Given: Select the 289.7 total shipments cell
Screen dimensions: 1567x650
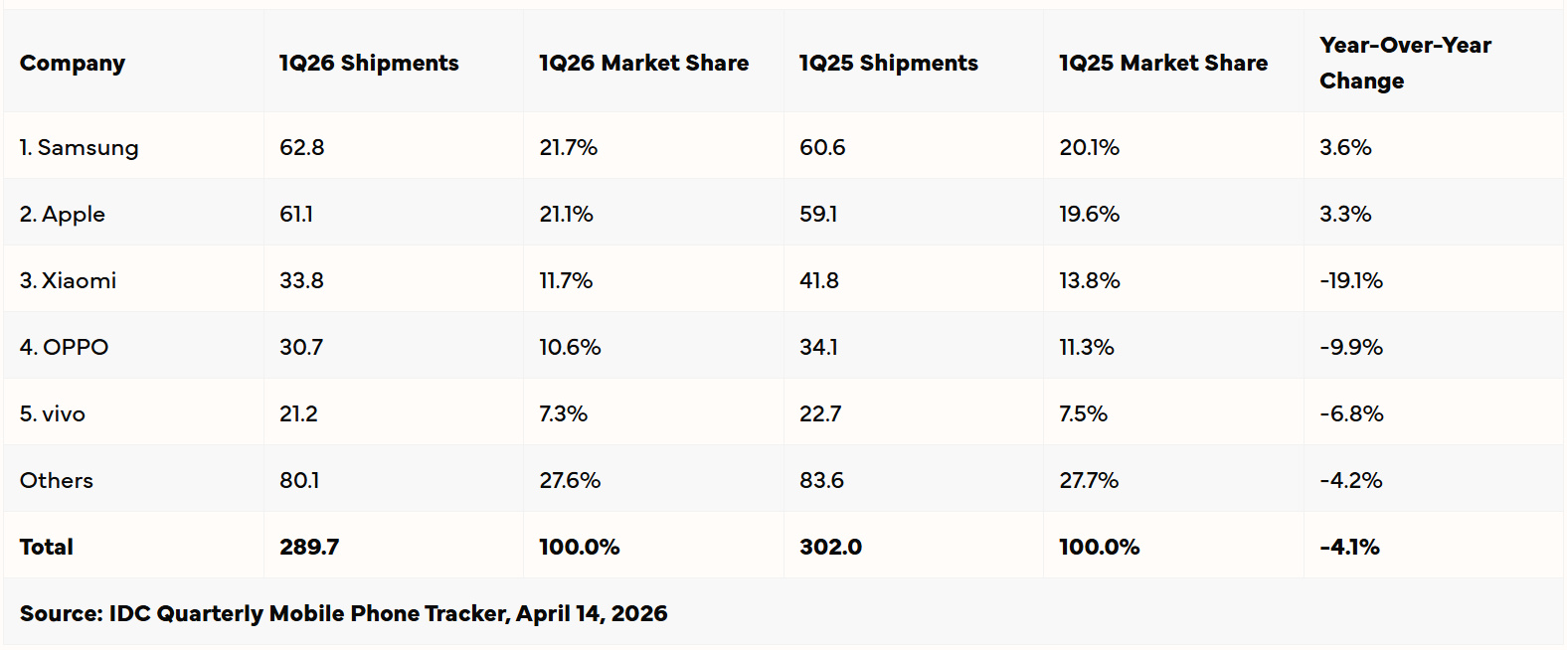Looking at the screenshot, I should 308,548.
